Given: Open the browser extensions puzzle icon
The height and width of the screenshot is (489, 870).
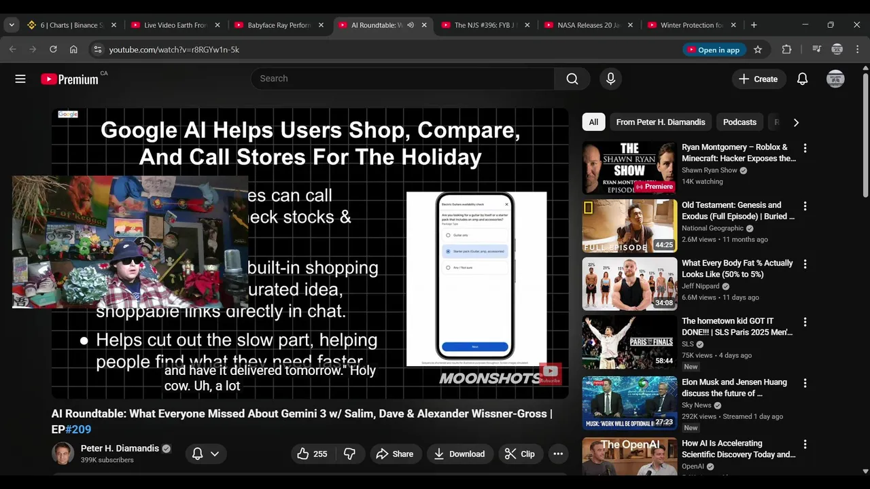Looking at the screenshot, I should (786, 50).
